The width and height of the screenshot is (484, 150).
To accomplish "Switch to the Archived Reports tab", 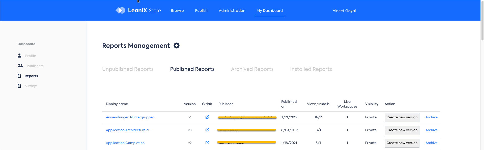I will pyautogui.click(x=252, y=69).
